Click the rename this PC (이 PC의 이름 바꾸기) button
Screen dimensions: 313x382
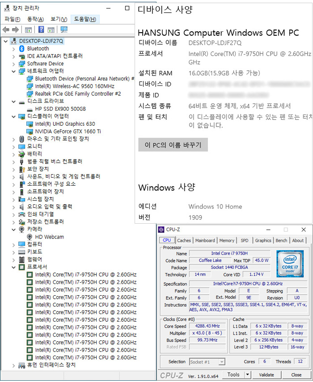click(x=173, y=145)
